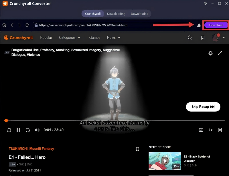Open video player settings gear
The width and height of the screenshot is (229, 176).
tap(210, 53)
